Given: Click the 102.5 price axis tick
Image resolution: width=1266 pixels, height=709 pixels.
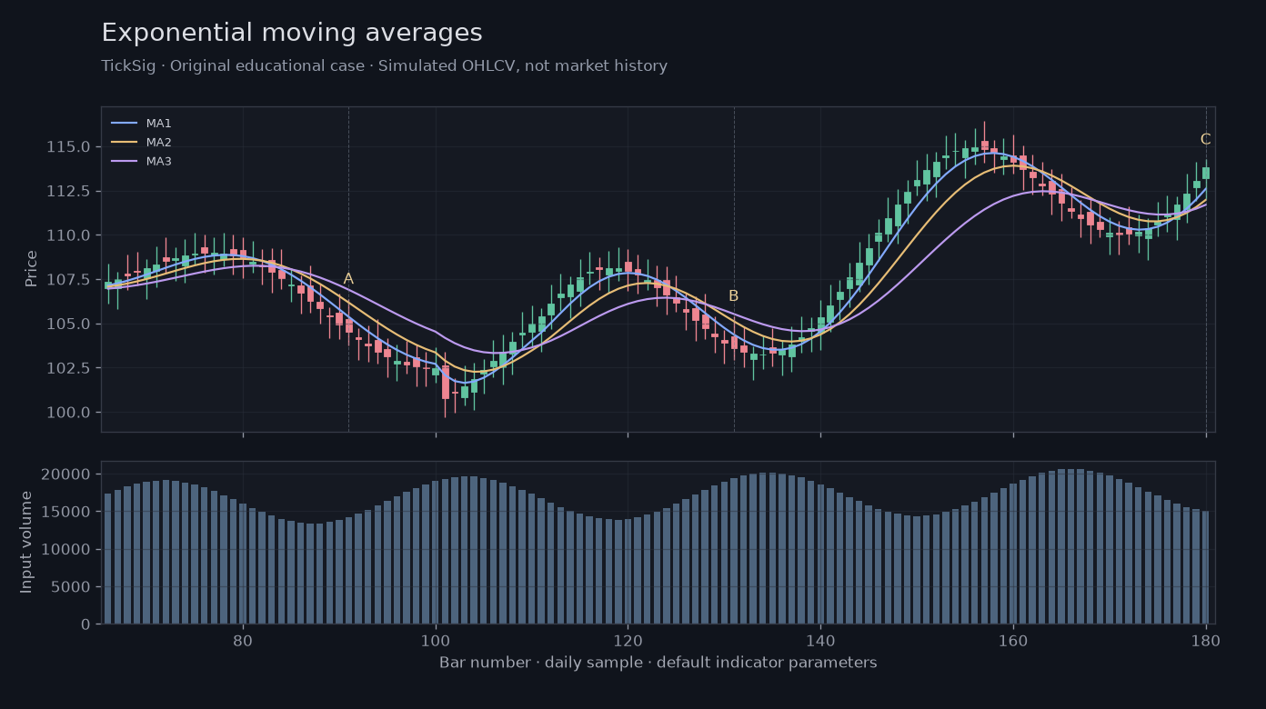Looking at the screenshot, I should tap(69, 368).
